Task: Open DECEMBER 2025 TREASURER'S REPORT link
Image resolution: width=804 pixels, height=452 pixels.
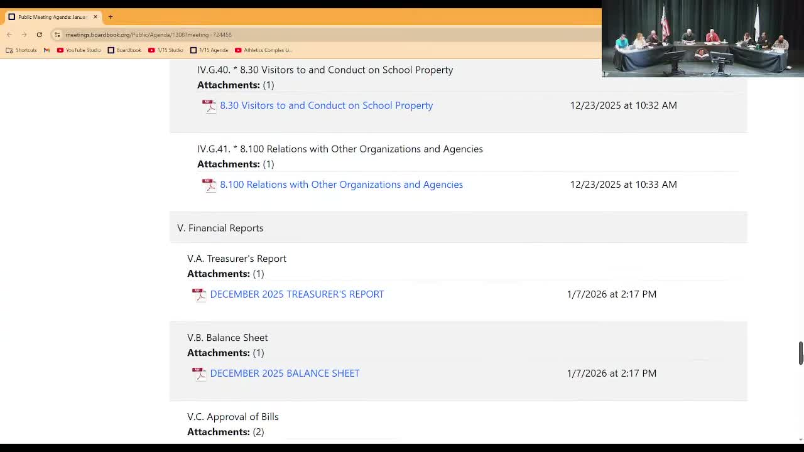Action: tap(296, 294)
